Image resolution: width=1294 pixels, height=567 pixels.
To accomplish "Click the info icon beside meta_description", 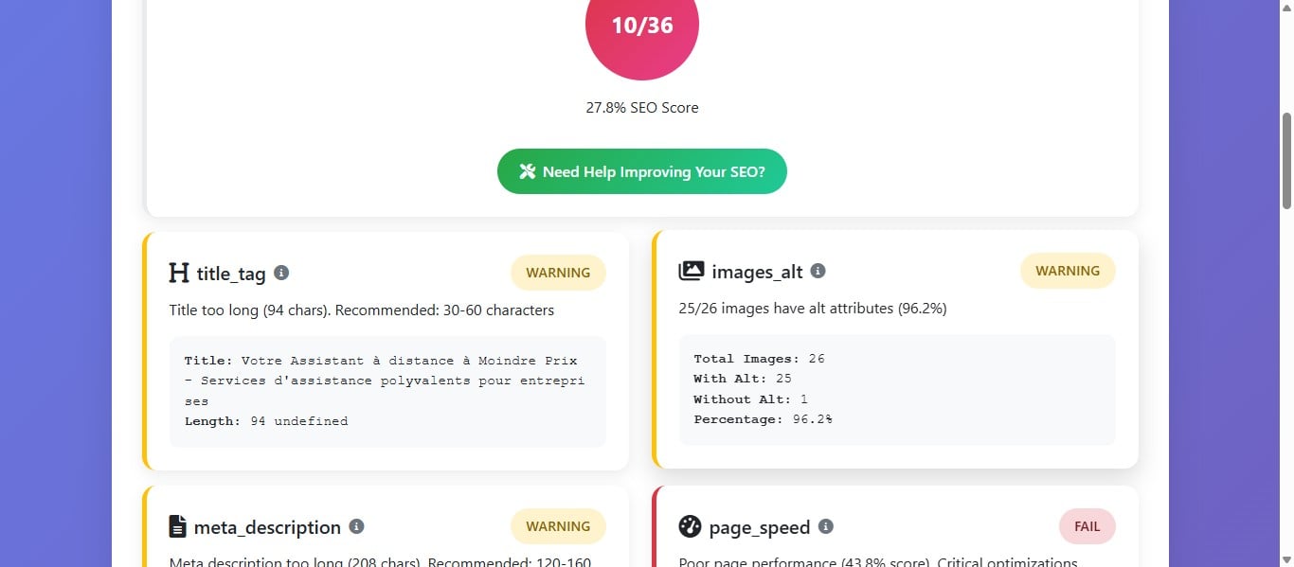I will [357, 527].
